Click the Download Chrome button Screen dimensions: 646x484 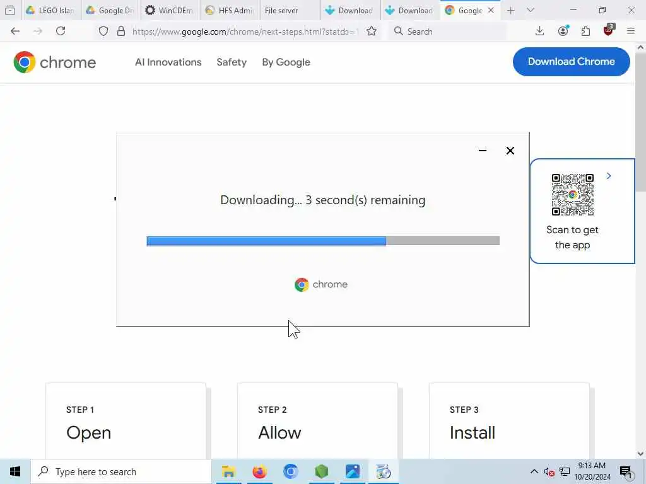(572, 62)
